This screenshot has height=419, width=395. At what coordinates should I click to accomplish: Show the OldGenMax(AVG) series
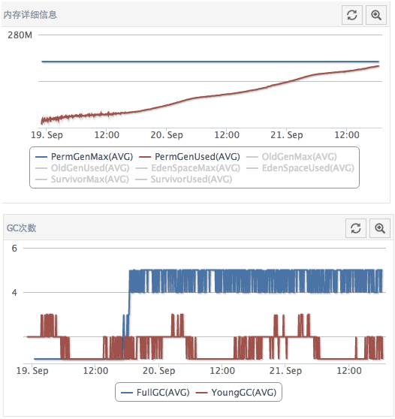[291, 157]
